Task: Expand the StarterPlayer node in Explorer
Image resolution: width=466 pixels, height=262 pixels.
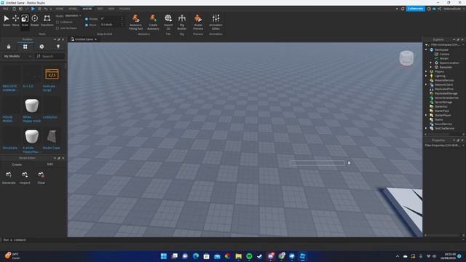Action: (x=426, y=115)
